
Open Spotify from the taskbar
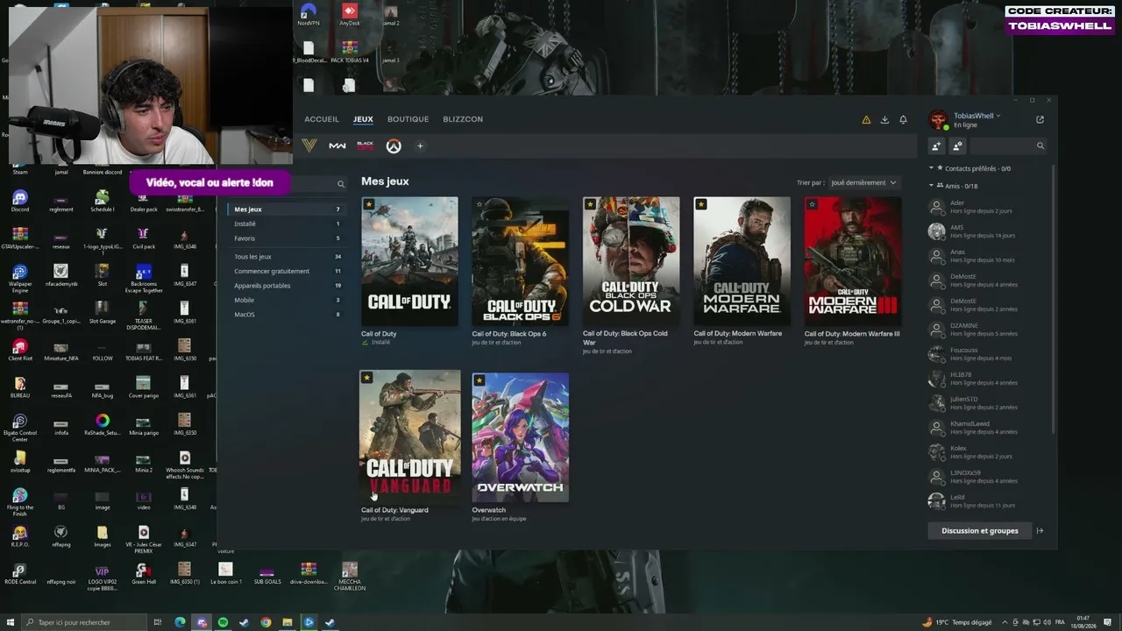pyautogui.click(x=223, y=622)
